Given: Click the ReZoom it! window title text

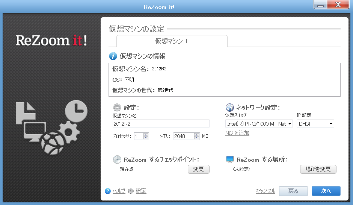Looking at the screenshot, I should click(159, 7).
